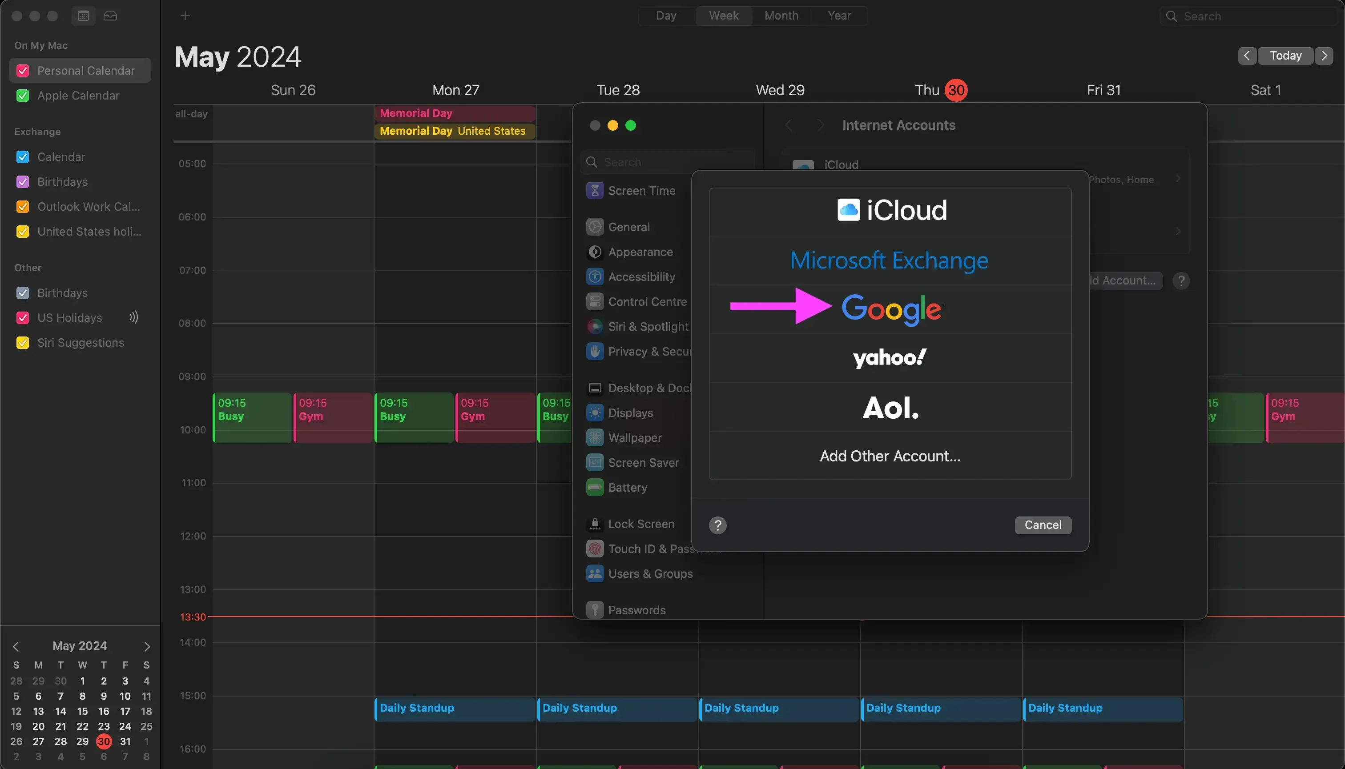This screenshot has height=769, width=1345.
Task: Open Siri & Spotlight settings
Action: click(648, 326)
